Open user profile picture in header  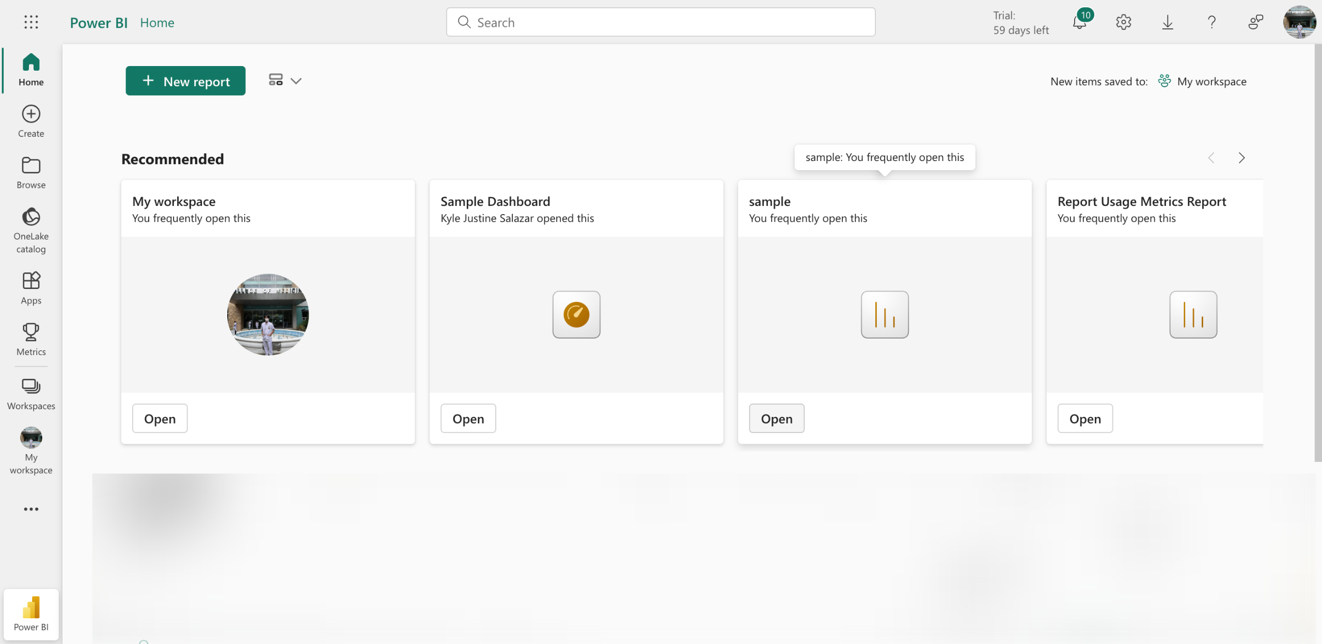(x=1299, y=22)
